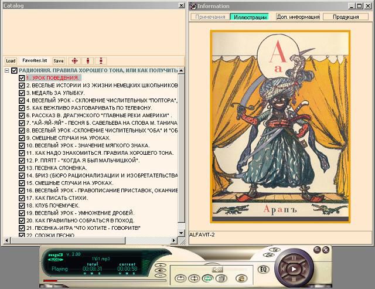Click the four-arrow expand icon in Catalog toolbar
Screen dimensions: 375x289
pos(74,60)
